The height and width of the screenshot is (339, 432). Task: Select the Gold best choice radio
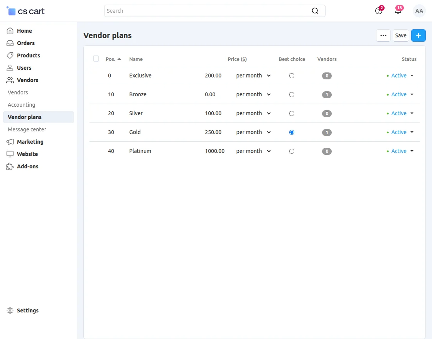point(292,133)
